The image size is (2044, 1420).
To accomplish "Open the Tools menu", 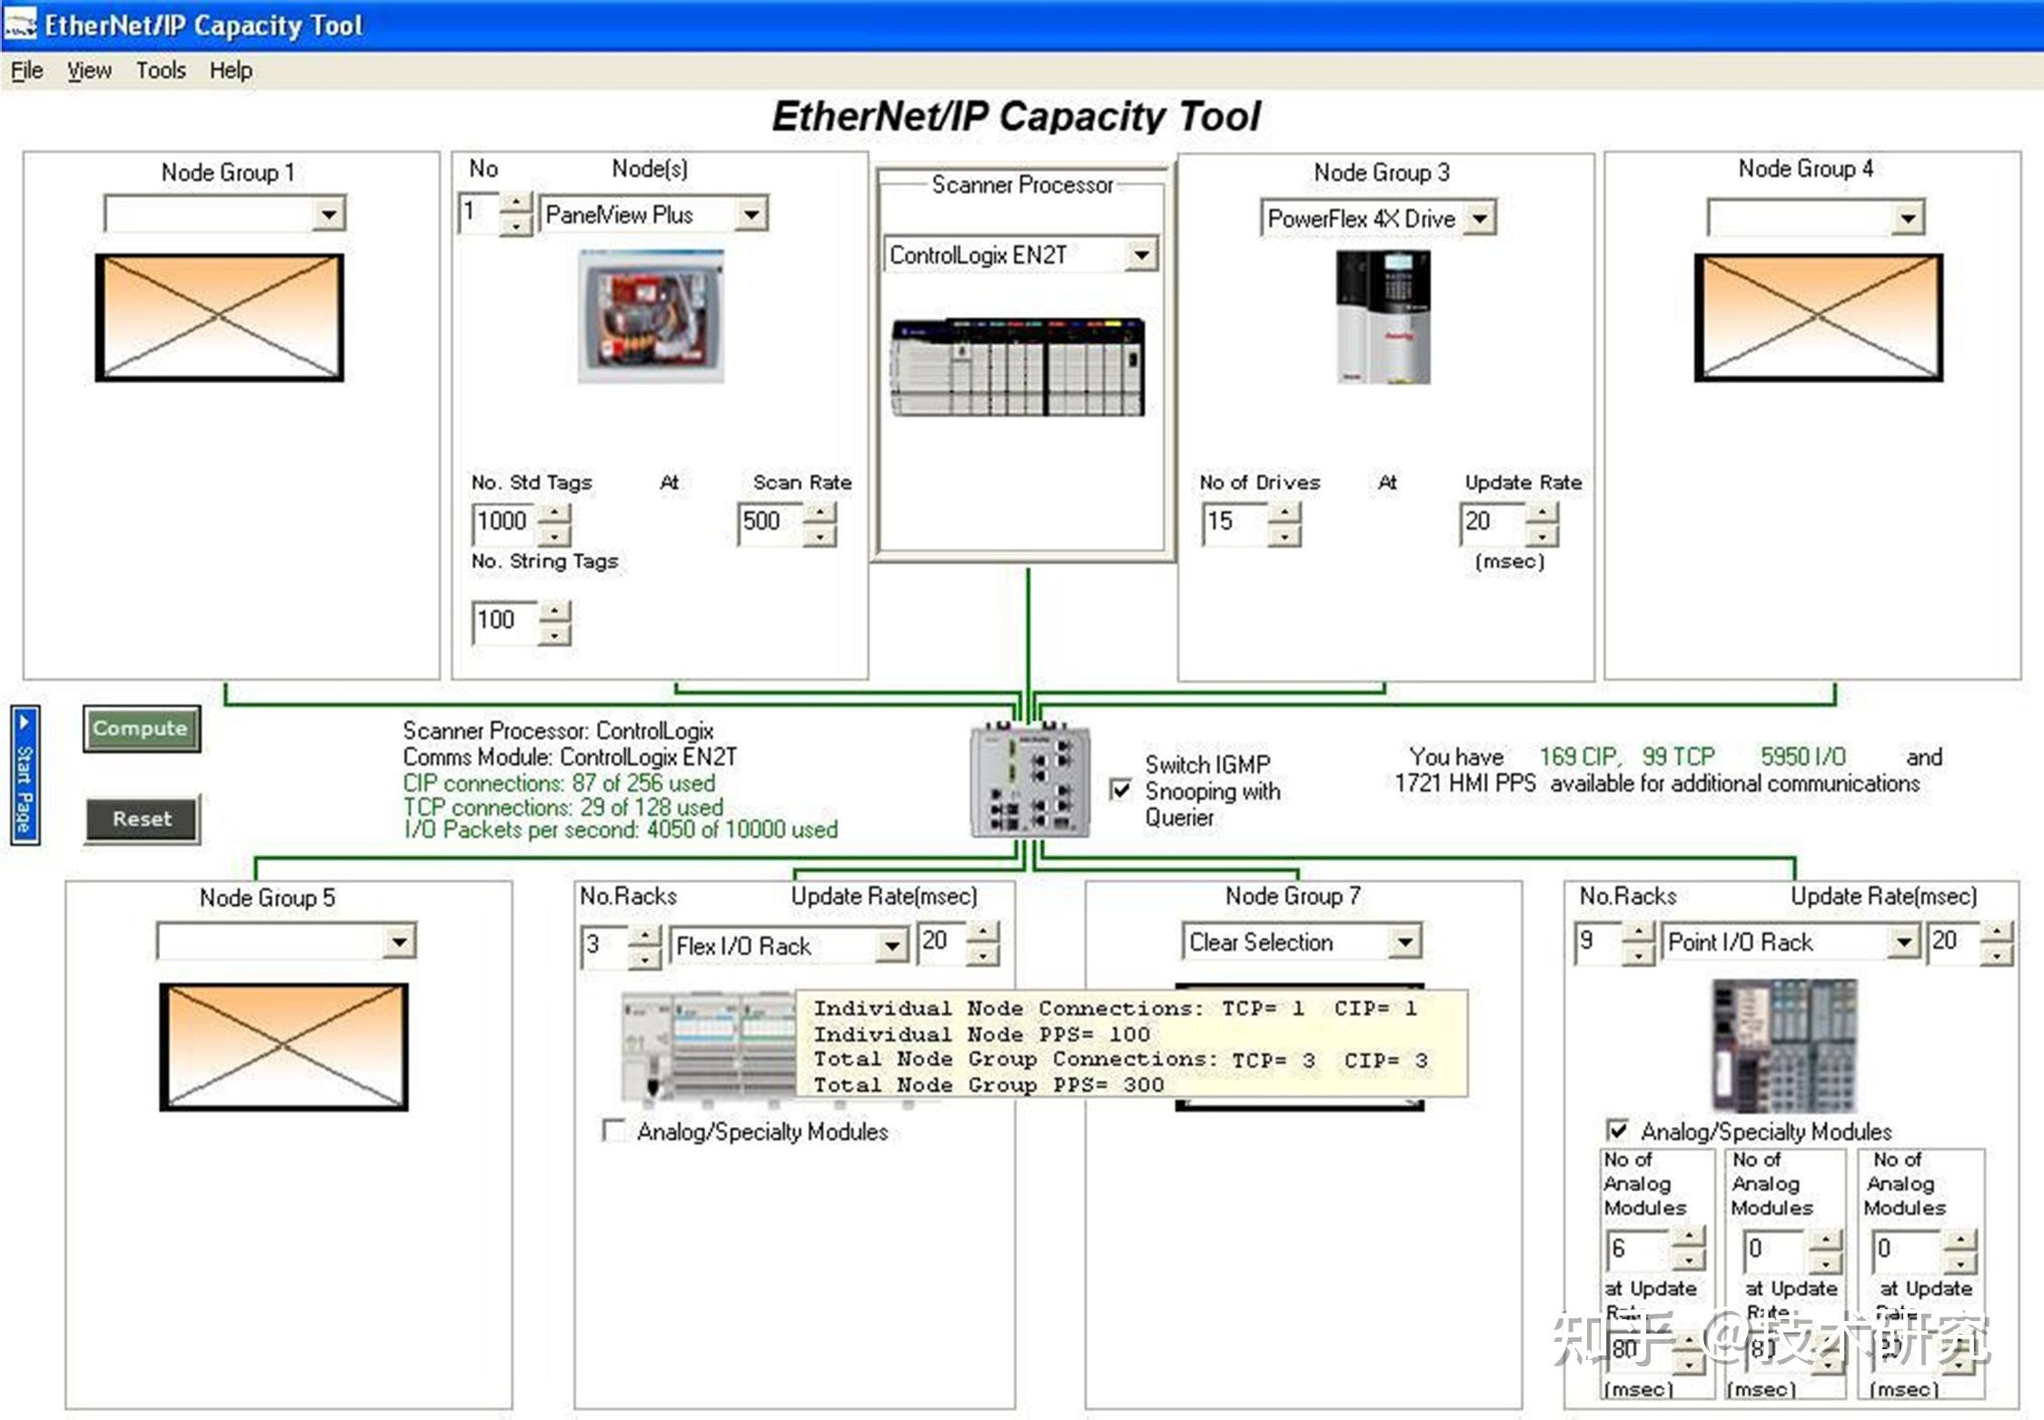I will point(161,70).
